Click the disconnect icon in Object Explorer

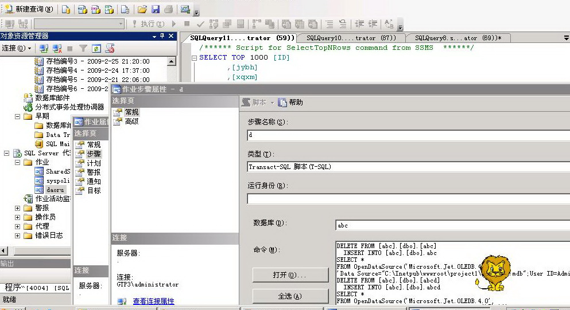click(57, 48)
